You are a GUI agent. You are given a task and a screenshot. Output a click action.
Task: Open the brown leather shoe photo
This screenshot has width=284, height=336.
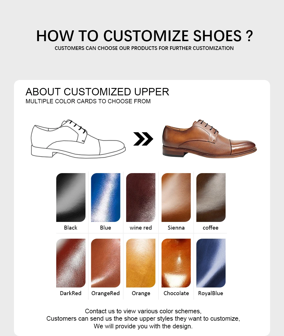coord(209,139)
